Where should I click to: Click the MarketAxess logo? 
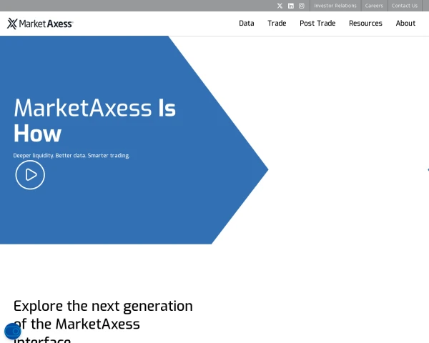pos(40,24)
